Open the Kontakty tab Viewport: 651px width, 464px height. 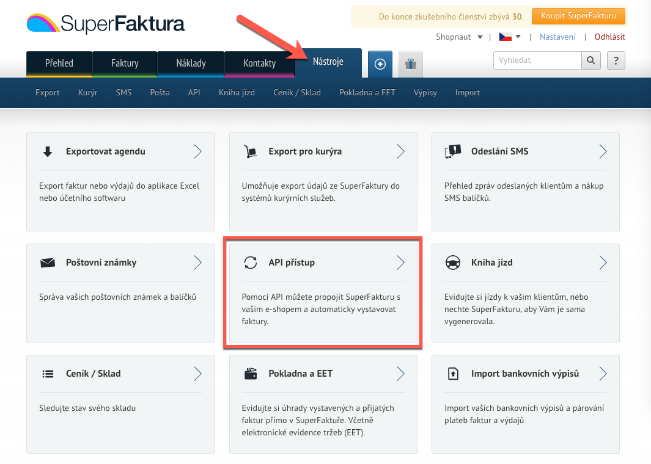[x=259, y=63]
